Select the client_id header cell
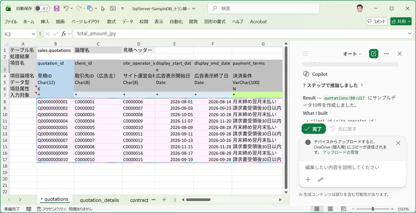This screenshot has width=416, height=213. coord(98,66)
